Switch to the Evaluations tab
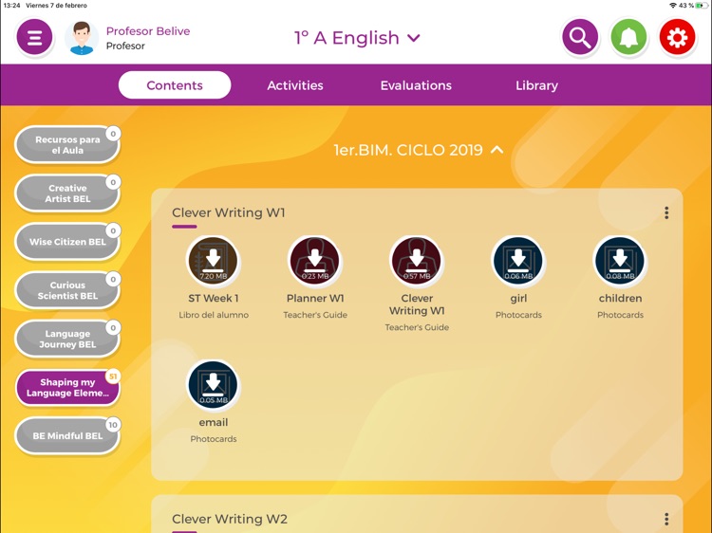 point(416,85)
